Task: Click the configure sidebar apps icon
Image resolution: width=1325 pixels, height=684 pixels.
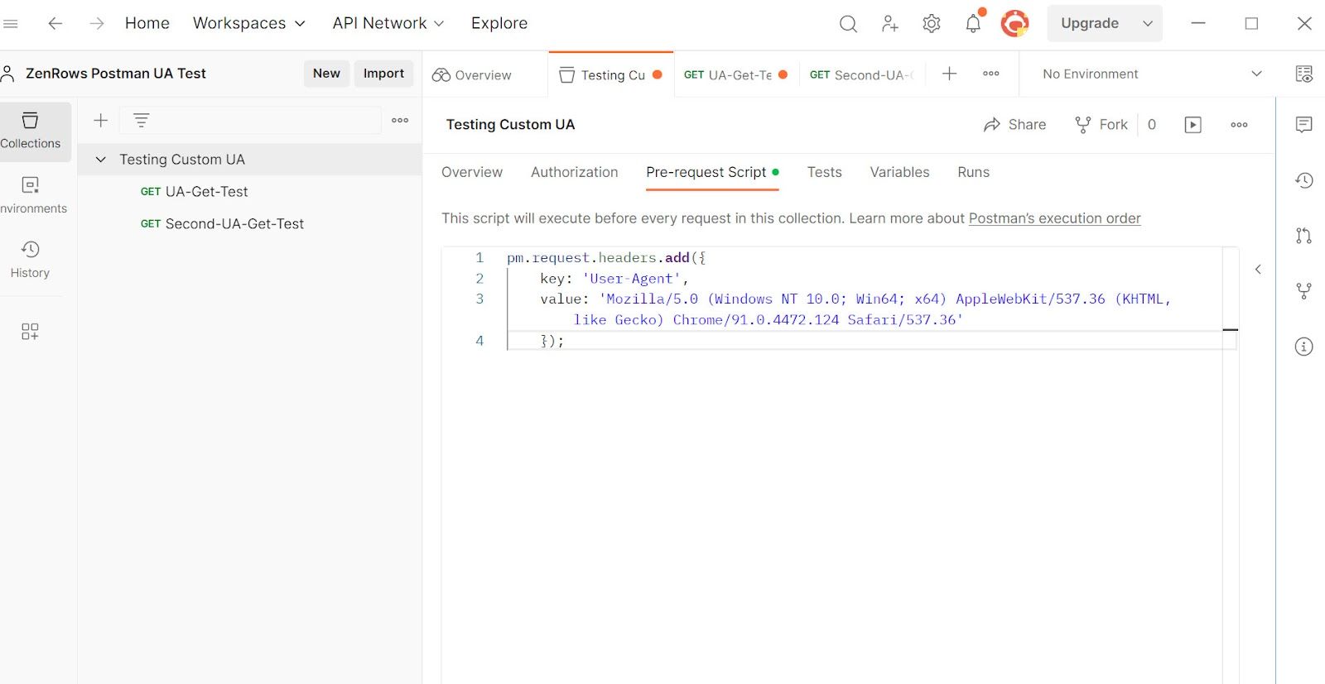Action: [x=30, y=332]
